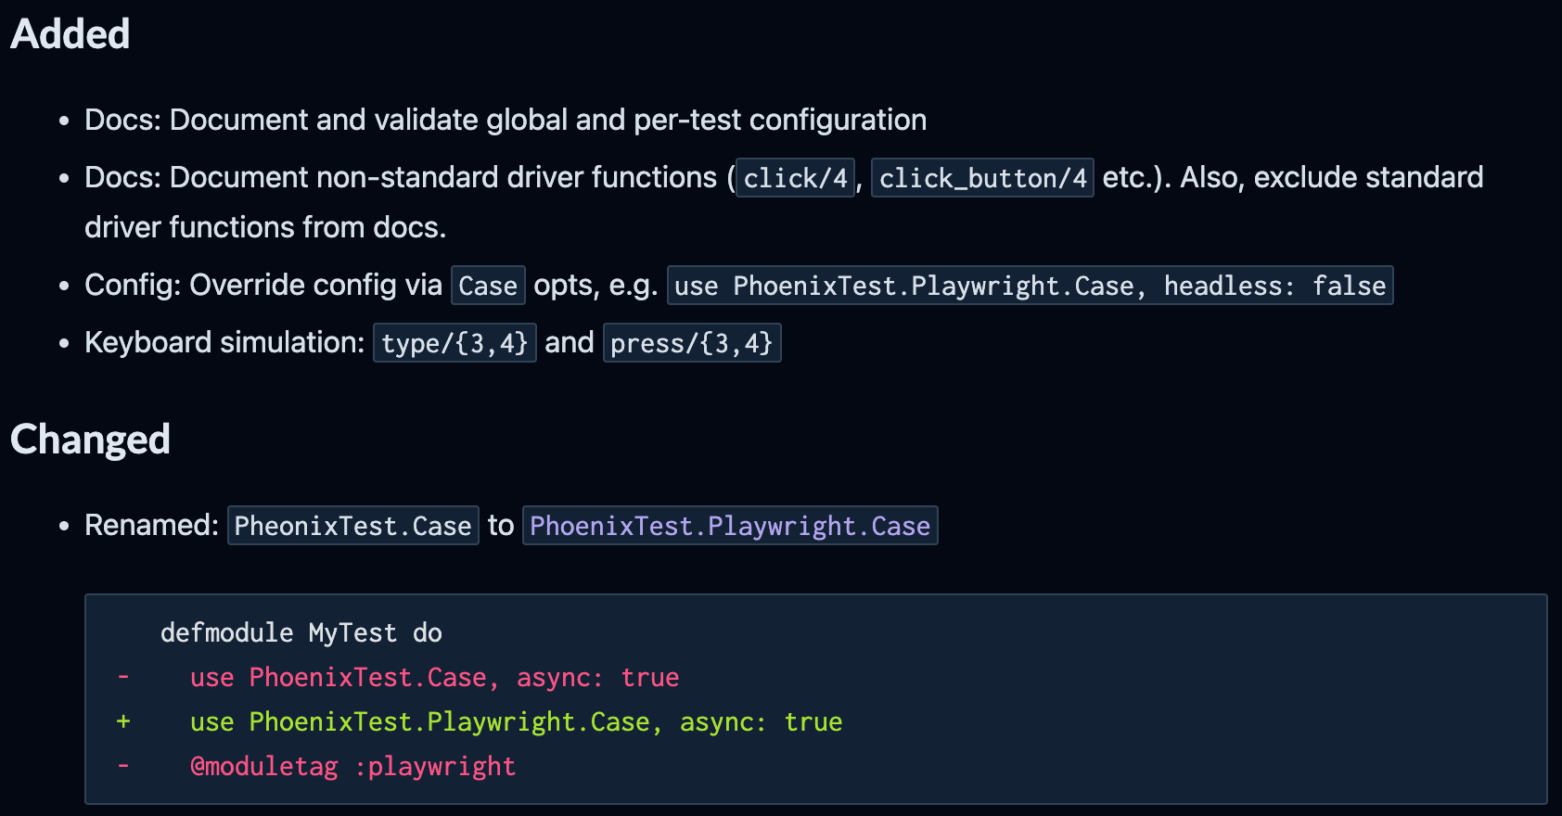
Task: Click the "defmodule MyTest do" code line
Action: 301,633
